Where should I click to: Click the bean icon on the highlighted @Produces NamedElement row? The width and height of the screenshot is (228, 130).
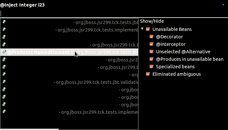[4, 52]
